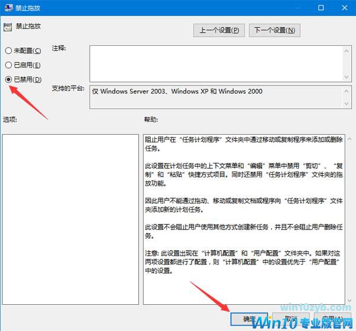The height and width of the screenshot is (331, 356).
Task: Click the 支持的平台 box scroll up arrow
Action: click(347, 91)
